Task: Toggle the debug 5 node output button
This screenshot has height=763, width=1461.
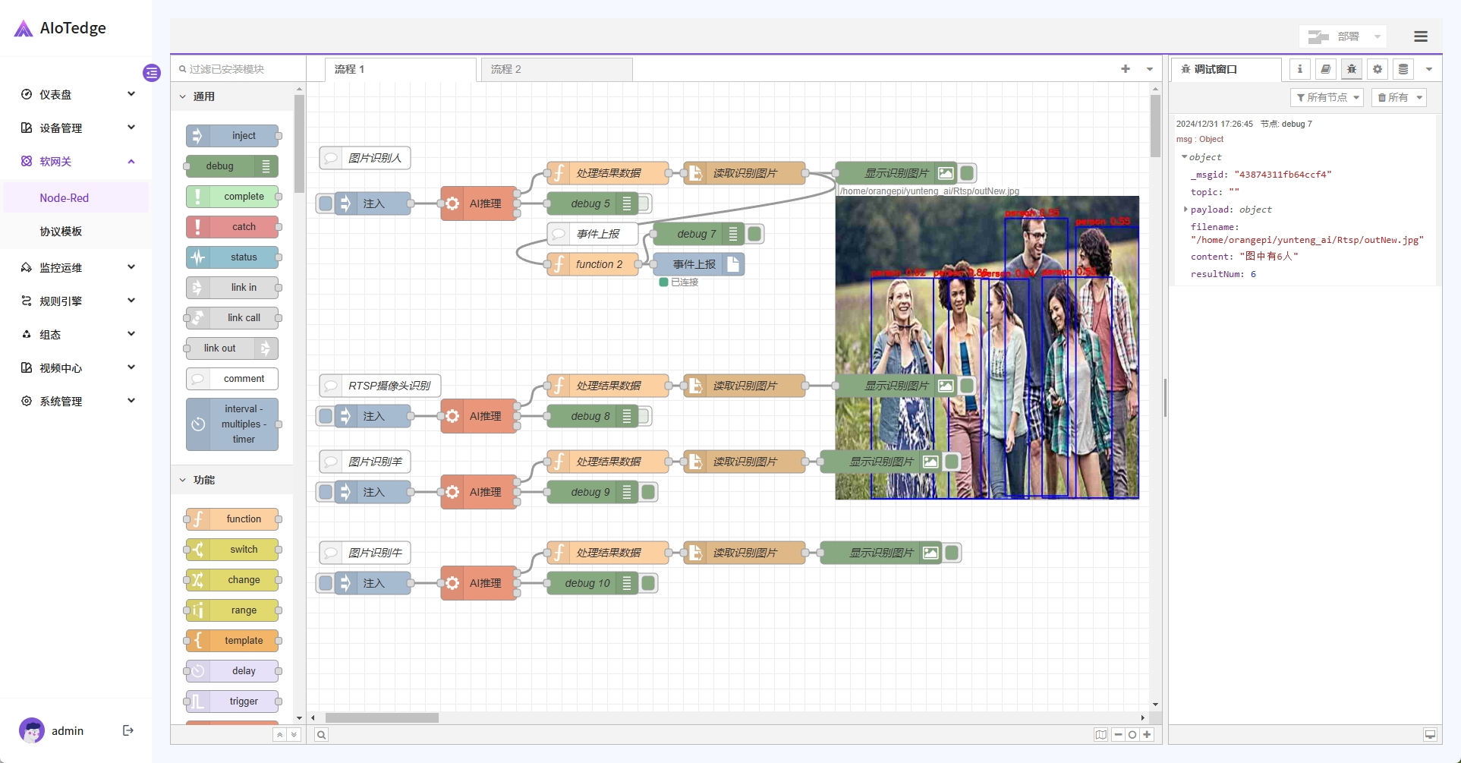Action: click(644, 203)
